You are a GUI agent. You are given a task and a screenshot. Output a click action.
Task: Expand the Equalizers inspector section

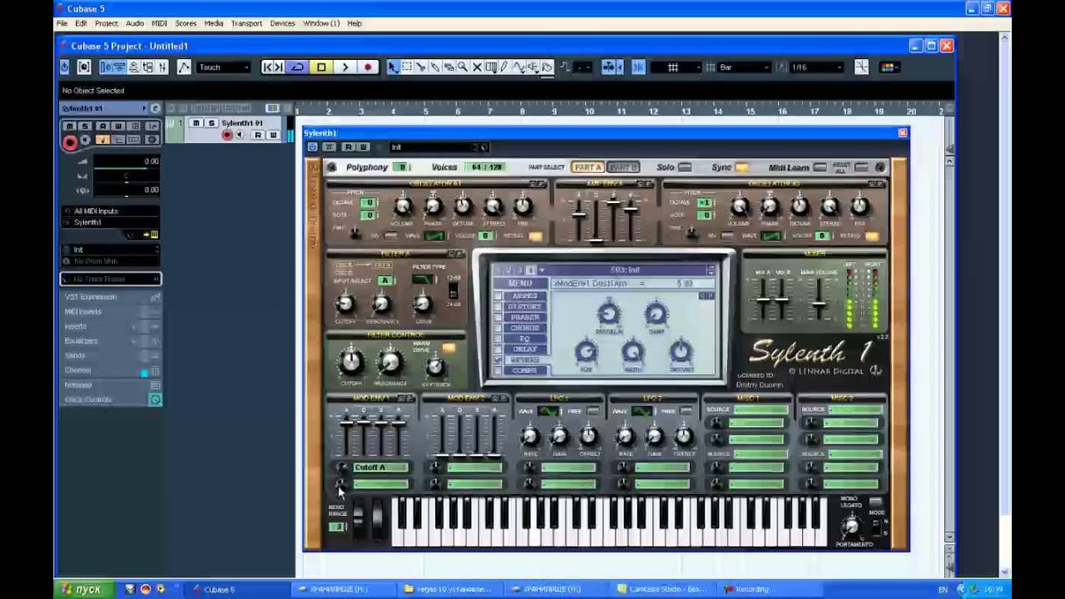(x=110, y=341)
